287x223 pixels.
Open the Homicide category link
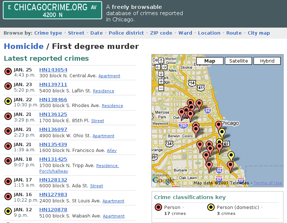(x=24, y=46)
